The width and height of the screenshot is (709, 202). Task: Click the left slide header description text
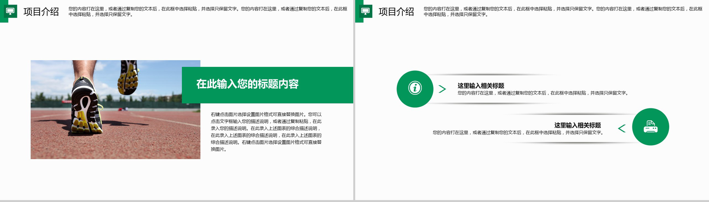pyautogui.click(x=208, y=12)
